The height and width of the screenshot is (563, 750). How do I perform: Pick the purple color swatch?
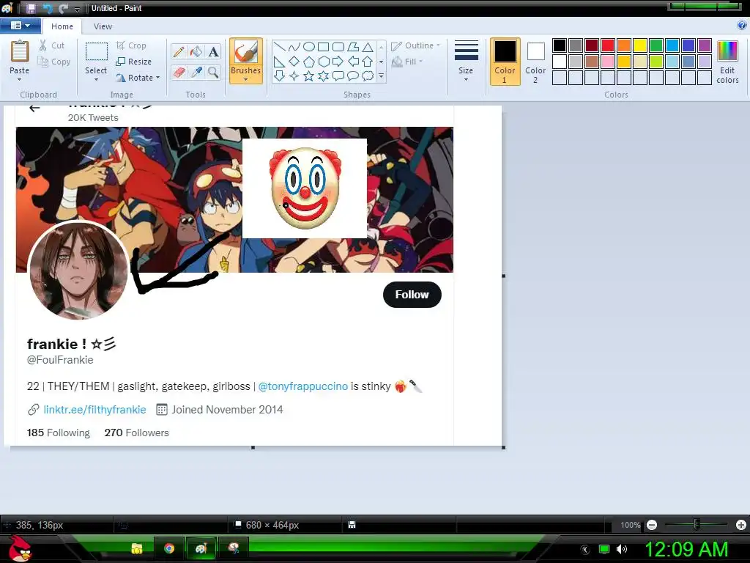coord(705,45)
